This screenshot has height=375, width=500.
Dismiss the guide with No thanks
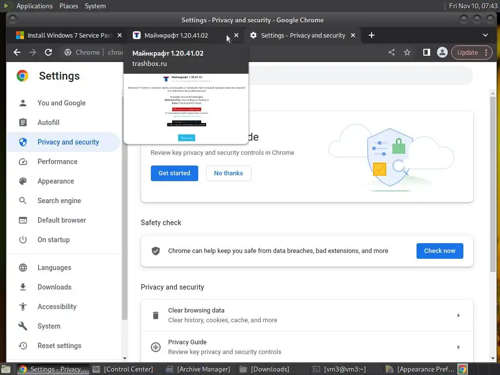229,173
